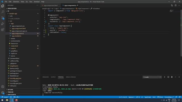This screenshot has width=182, height=102.
Task: Open Firefox from taskbar
Action: (16, 100)
